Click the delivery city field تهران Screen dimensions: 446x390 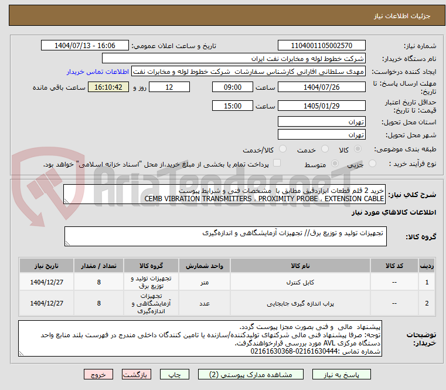click(x=321, y=134)
